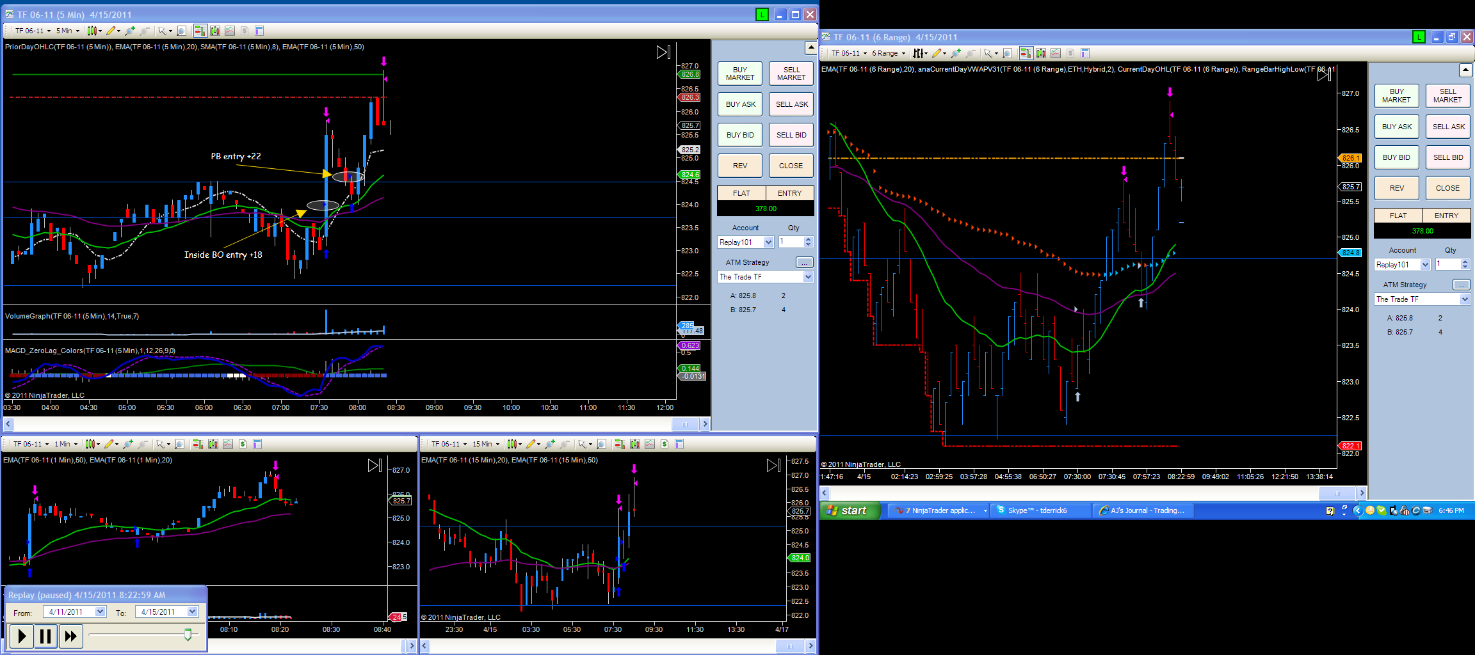Switch to AJ's Journal Trading taskbar item
The height and width of the screenshot is (655, 1475).
[x=1143, y=510]
